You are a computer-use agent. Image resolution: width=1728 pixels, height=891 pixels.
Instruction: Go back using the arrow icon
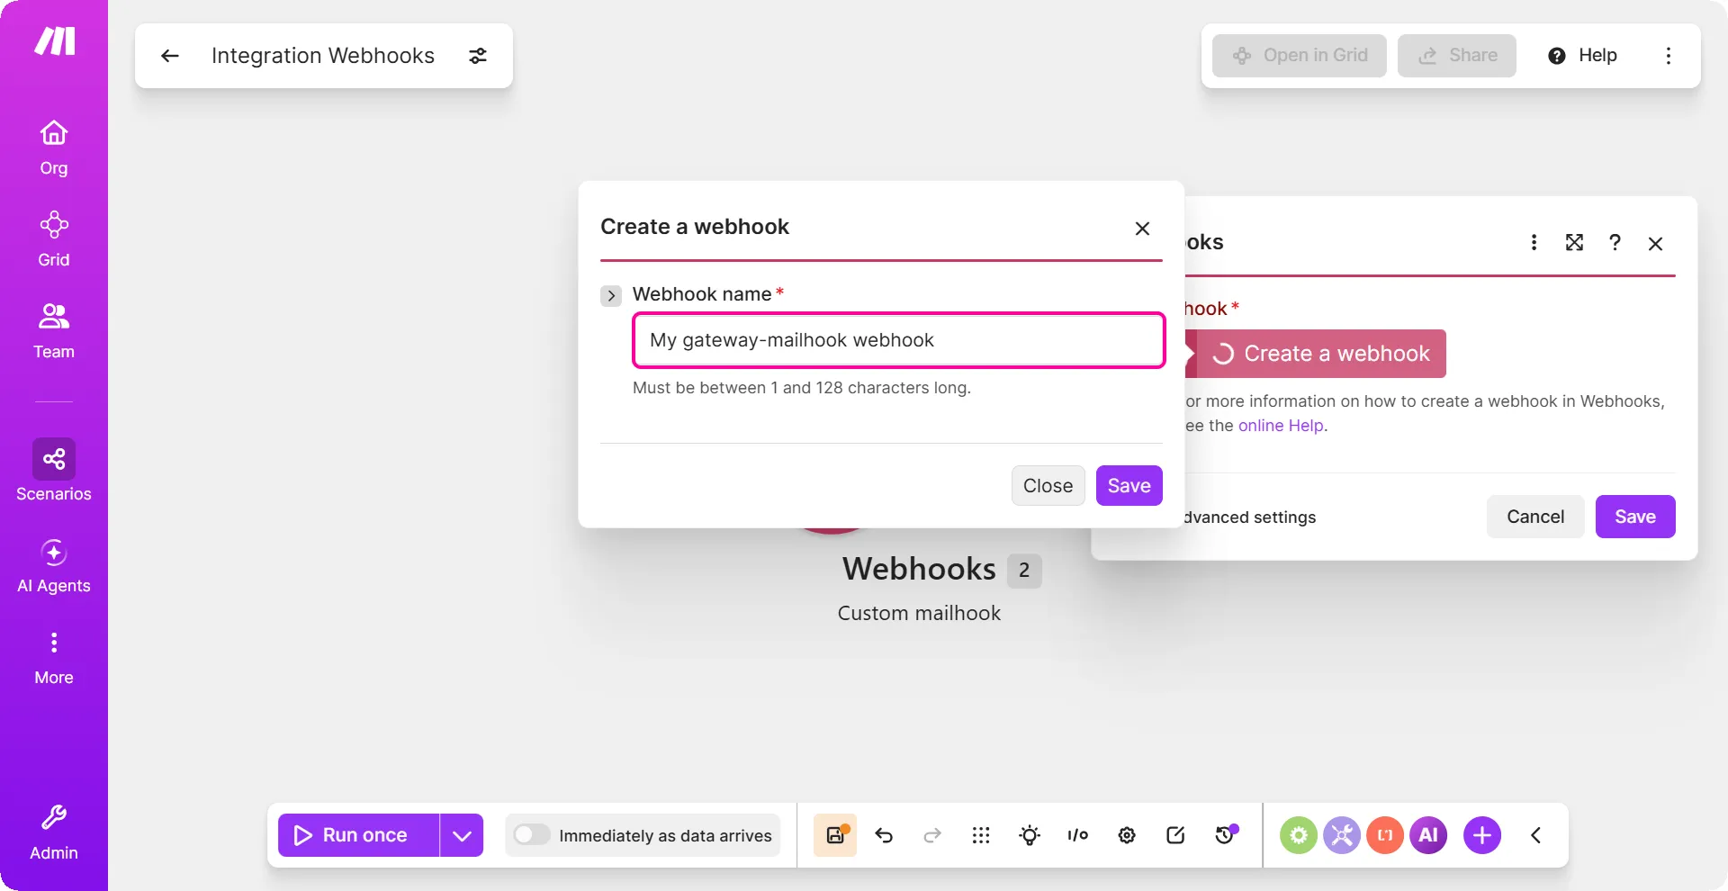click(170, 56)
